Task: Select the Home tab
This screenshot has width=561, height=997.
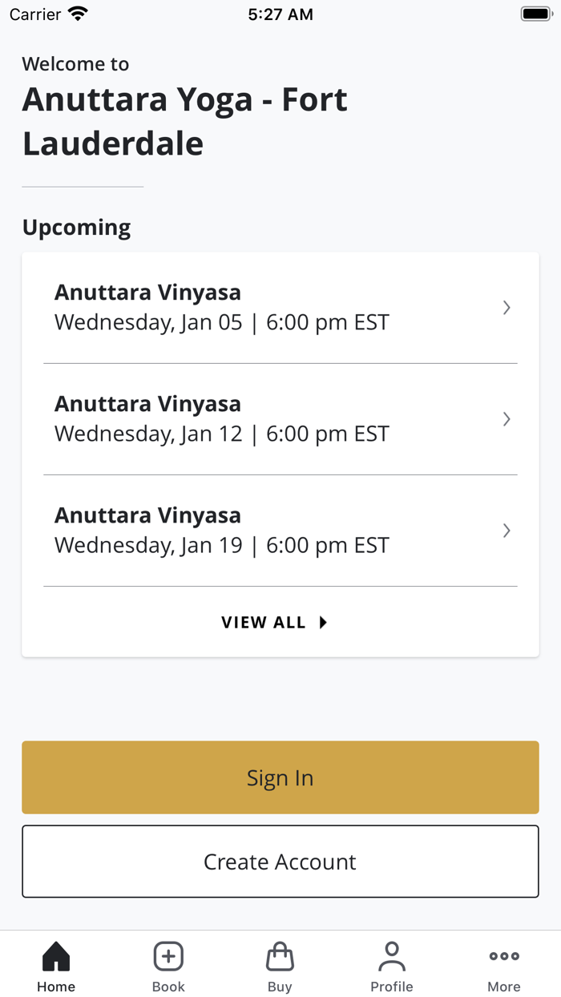Action: [x=55, y=966]
